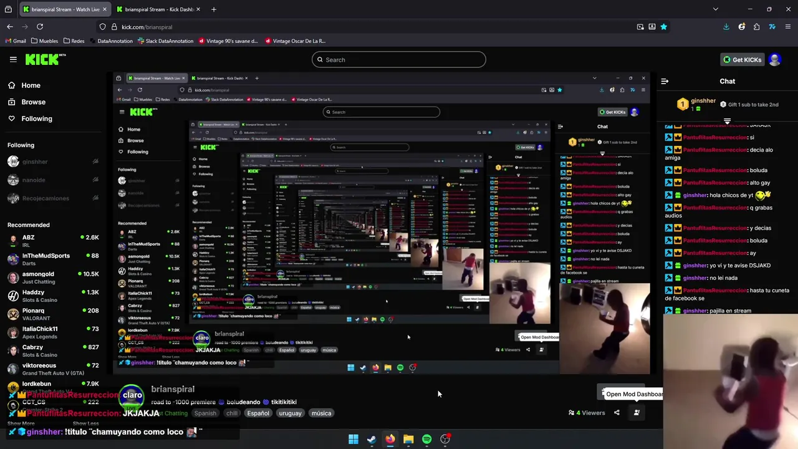This screenshot has width=798, height=449.
Task: Click the Home house icon in sidebar
Action: point(11,85)
